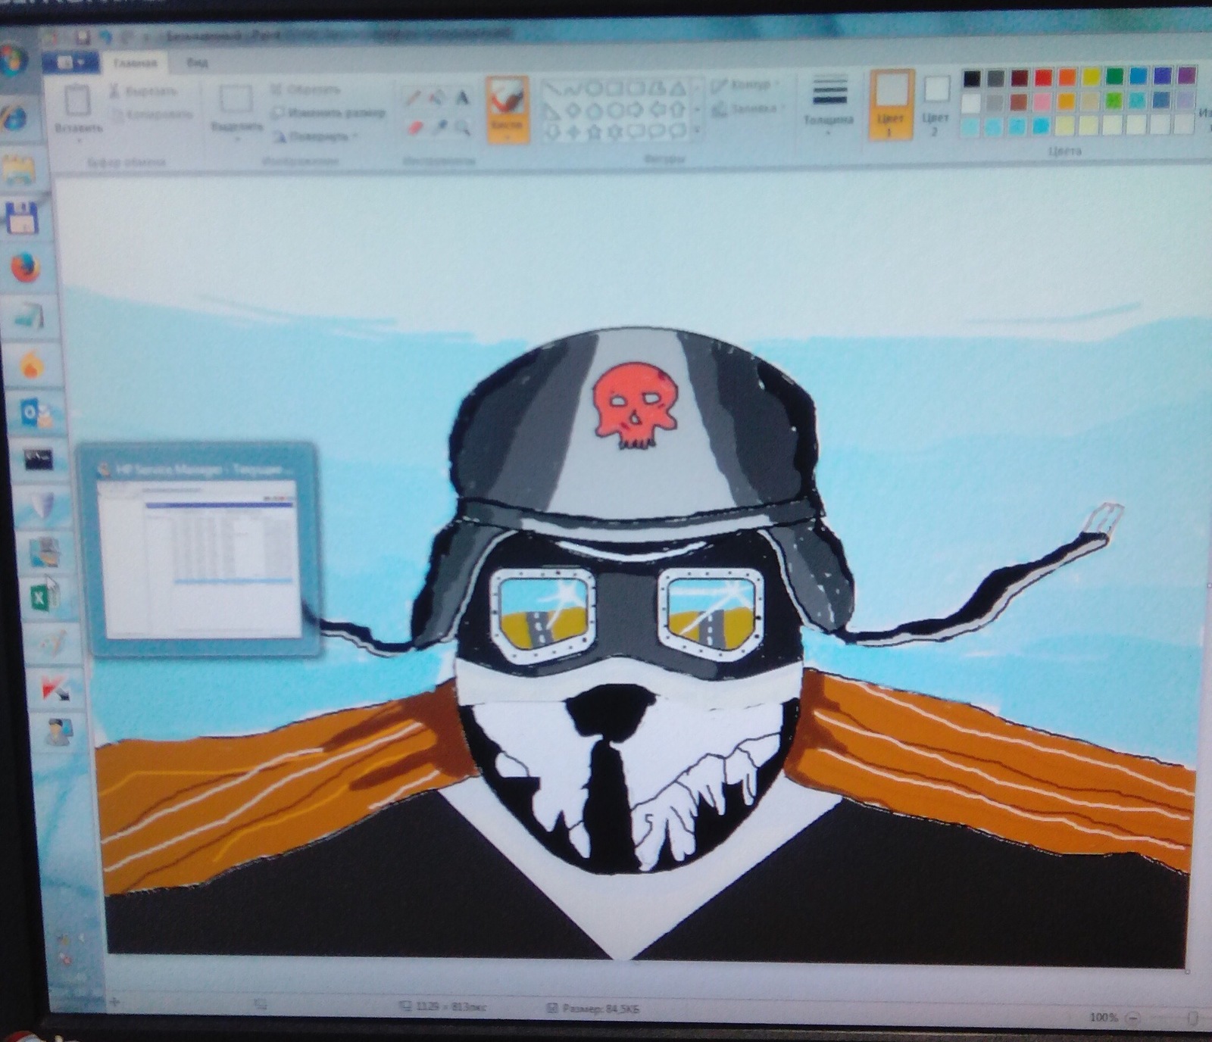The image size is (1212, 1042).
Task: Switch to the Вид (View) tab
Action: point(198,64)
